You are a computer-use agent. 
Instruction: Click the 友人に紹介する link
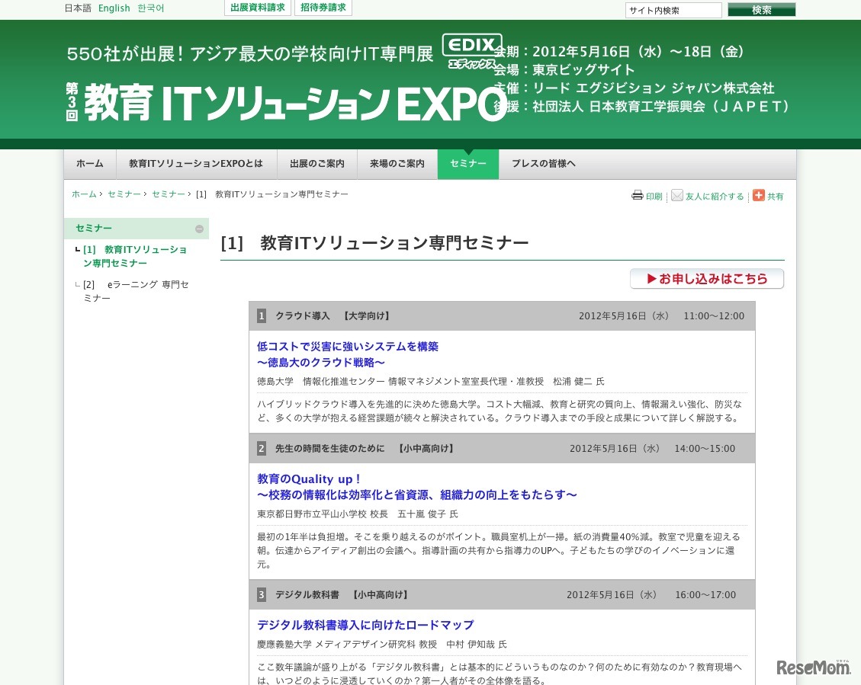click(715, 197)
